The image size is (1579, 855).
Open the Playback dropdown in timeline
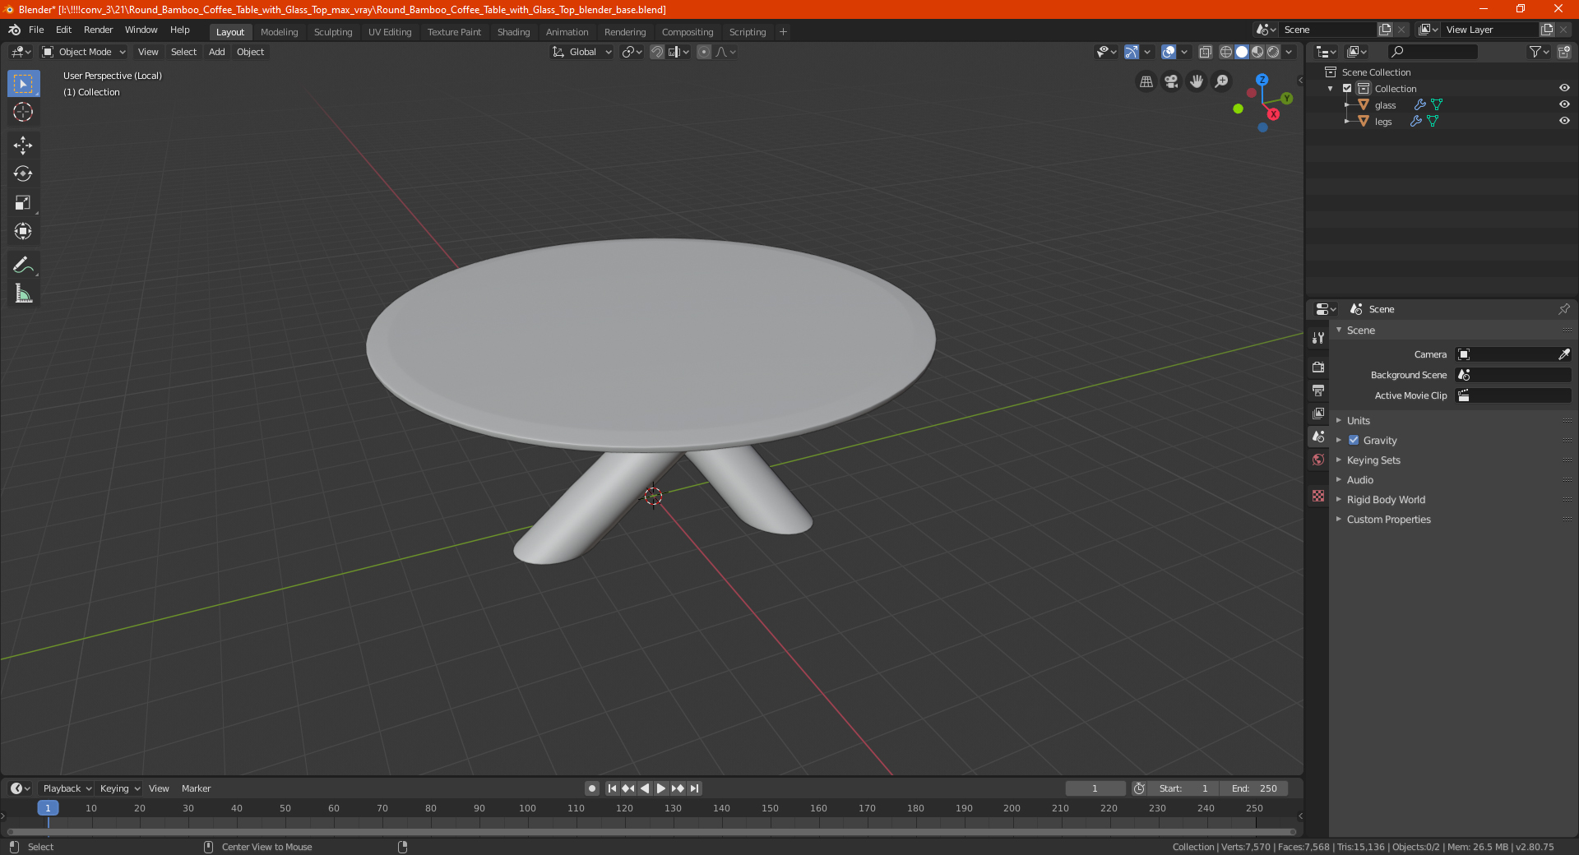[67, 788]
